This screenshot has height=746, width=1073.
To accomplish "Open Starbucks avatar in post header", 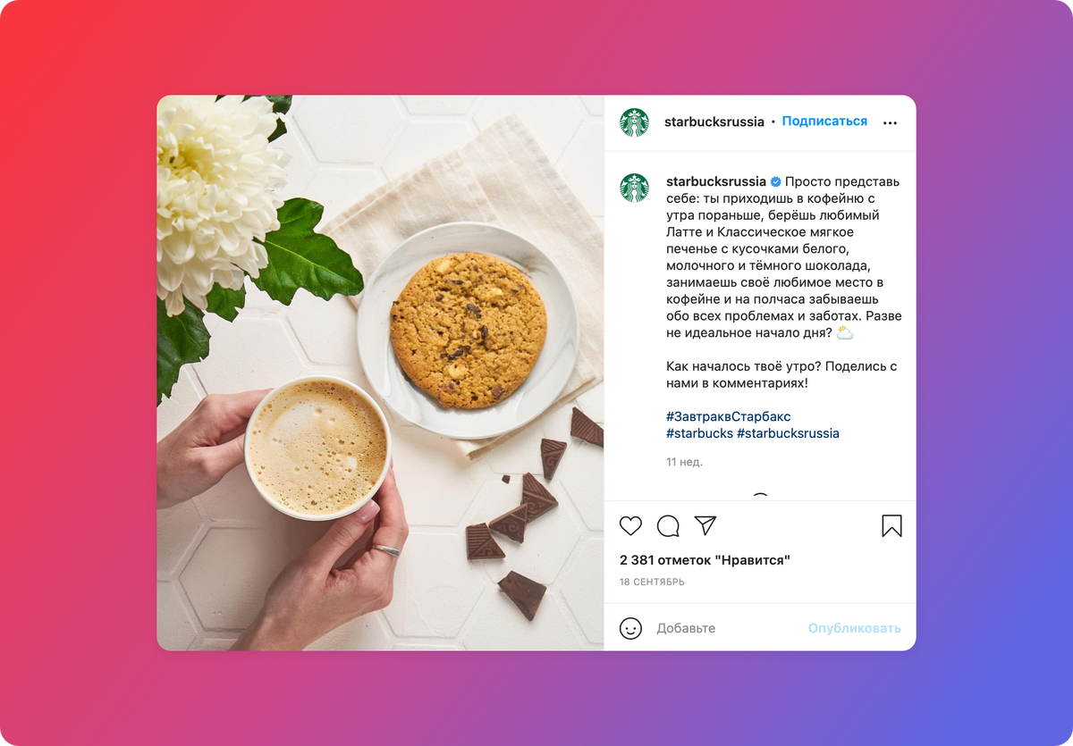I will coord(634,122).
